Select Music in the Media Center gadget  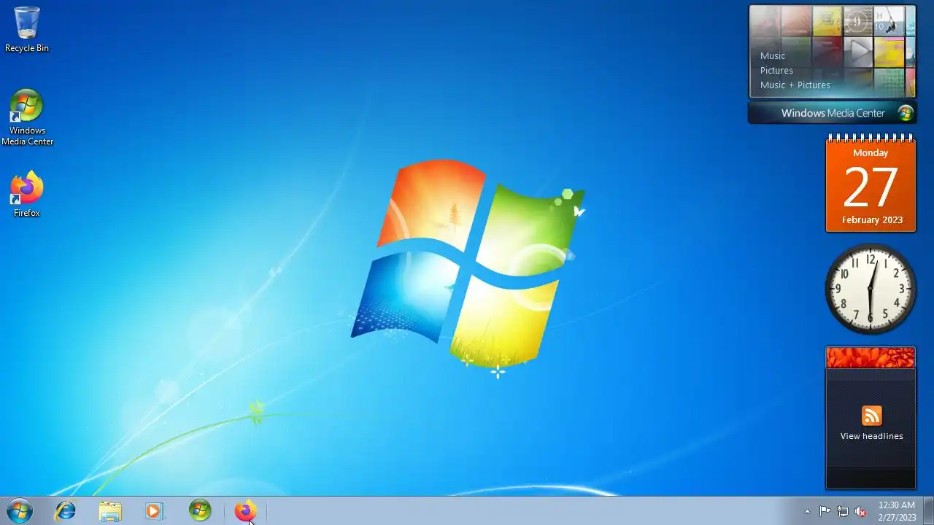tap(773, 55)
